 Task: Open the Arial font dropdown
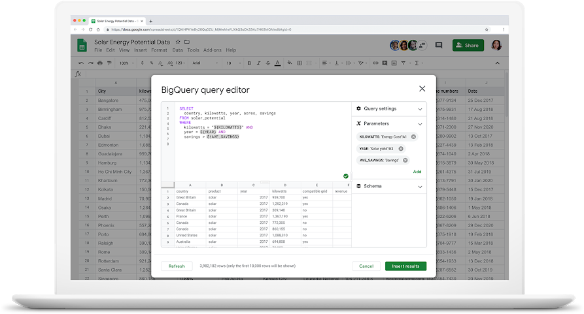tap(205, 63)
